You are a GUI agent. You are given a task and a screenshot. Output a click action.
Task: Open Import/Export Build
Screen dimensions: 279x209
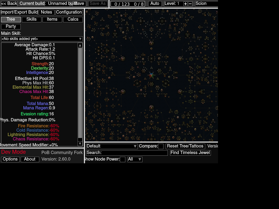coord(19,12)
